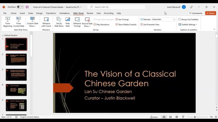This screenshot has width=218, height=122.
Task: Select slide 1 thumbnail
Action: coord(16,44)
